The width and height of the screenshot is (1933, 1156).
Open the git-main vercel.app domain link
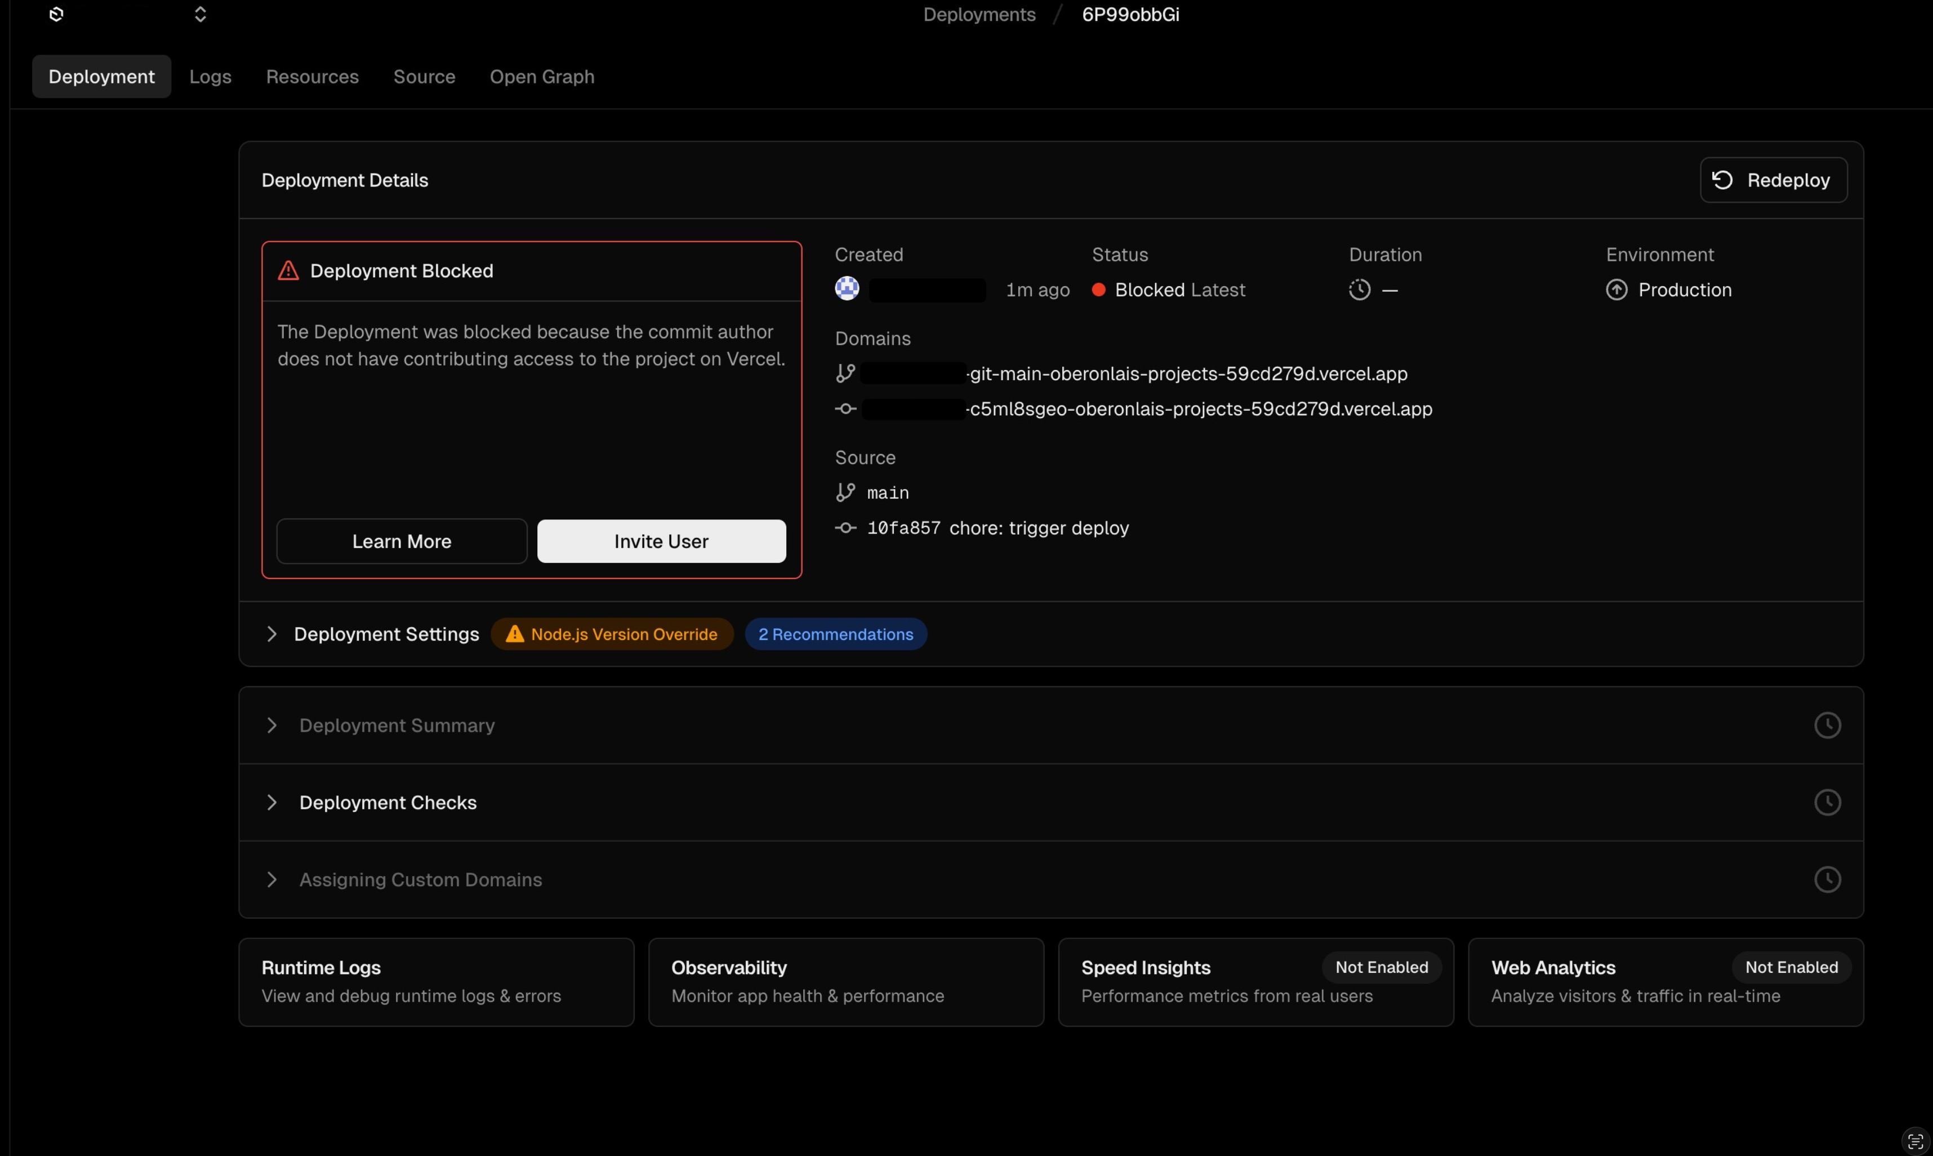[x=1187, y=374]
